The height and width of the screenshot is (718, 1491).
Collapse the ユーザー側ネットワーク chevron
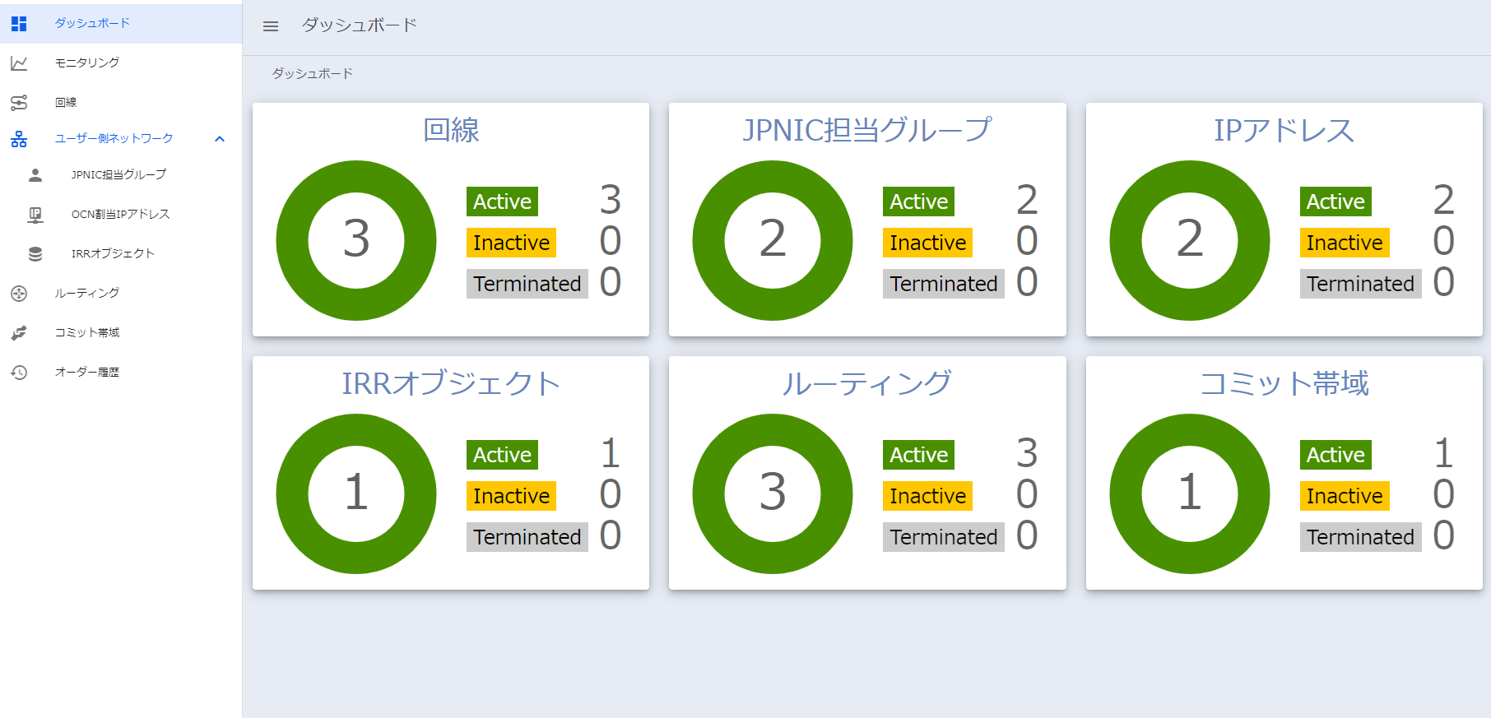pyautogui.click(x=220, y=139)
